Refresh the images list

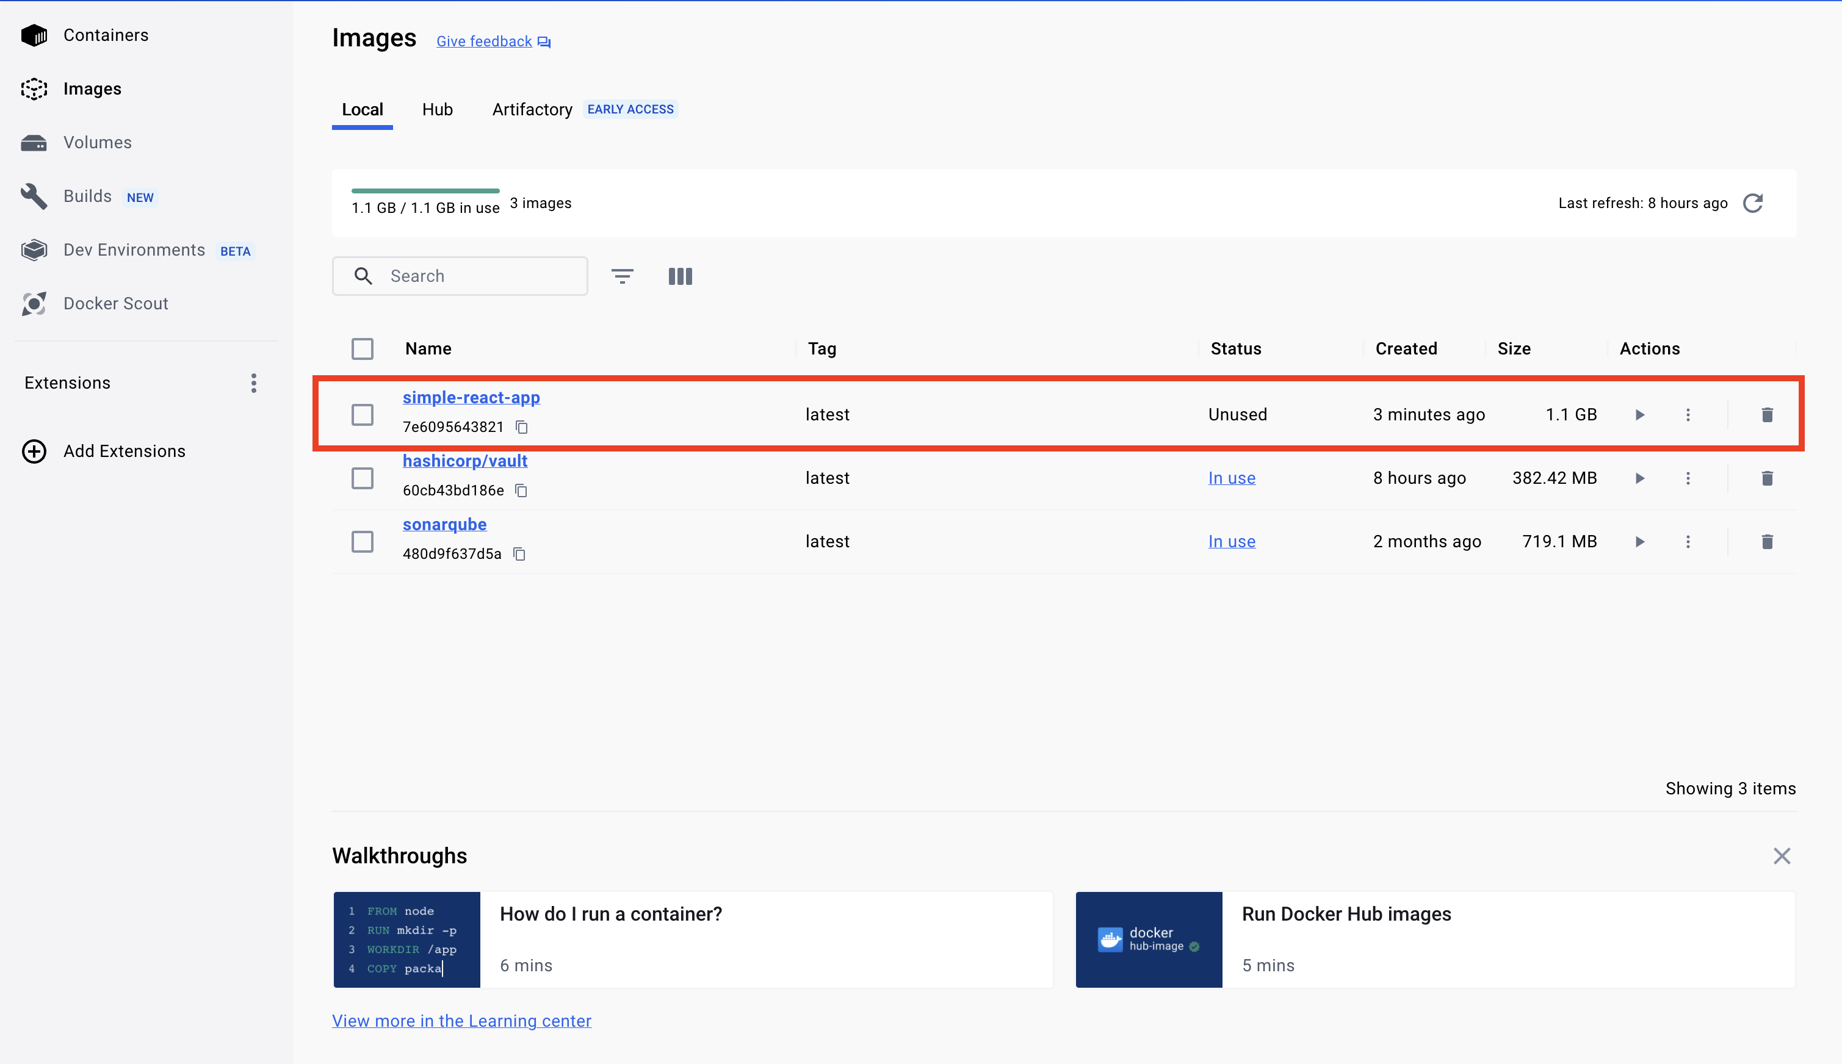point(1753,203)
